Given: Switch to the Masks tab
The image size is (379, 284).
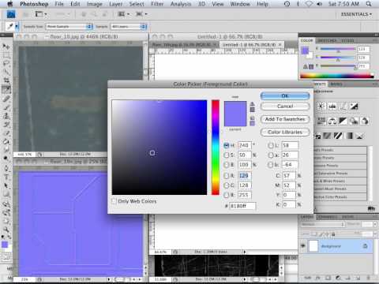Looking at the screenshot, I should [x=336, y=84].
